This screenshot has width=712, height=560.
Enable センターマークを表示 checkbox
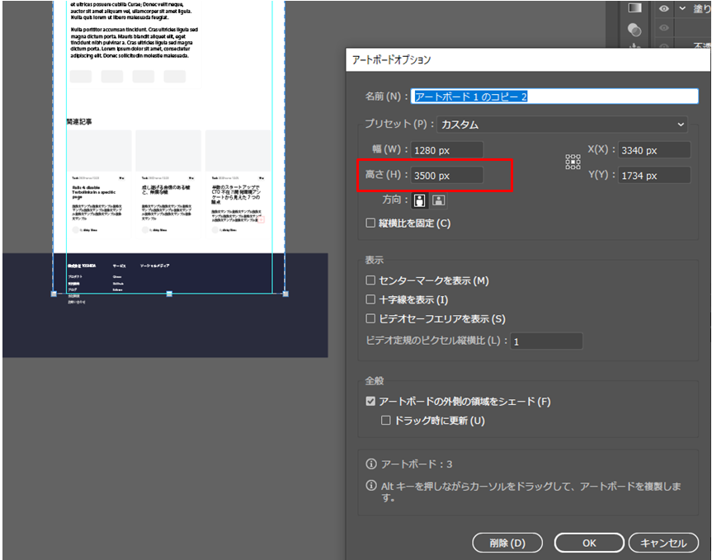[370, 280]
